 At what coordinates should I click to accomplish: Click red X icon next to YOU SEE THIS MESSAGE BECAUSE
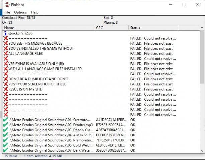(5, 43)
